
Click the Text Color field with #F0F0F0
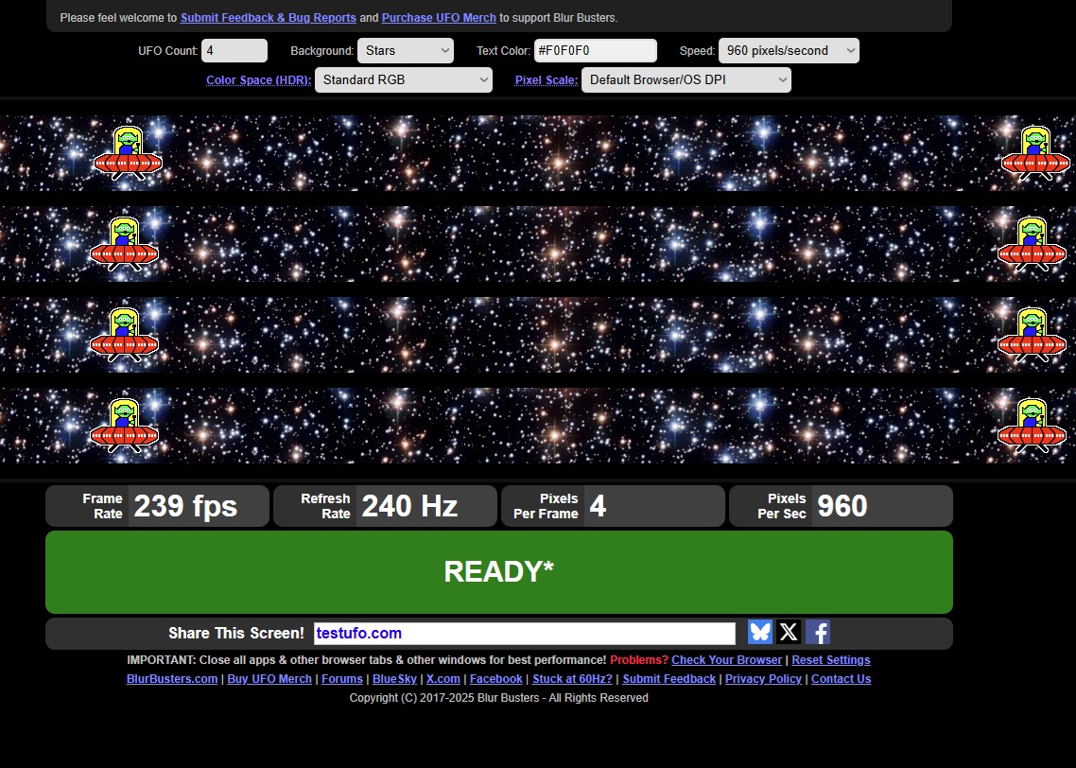click(596, 51)
